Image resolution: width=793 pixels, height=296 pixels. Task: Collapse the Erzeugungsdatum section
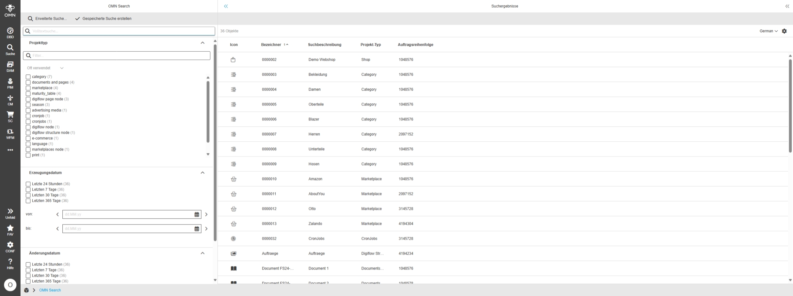pos(202,173)
